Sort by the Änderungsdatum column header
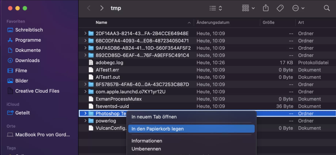The image size is (336, 155). coord(213,22)
